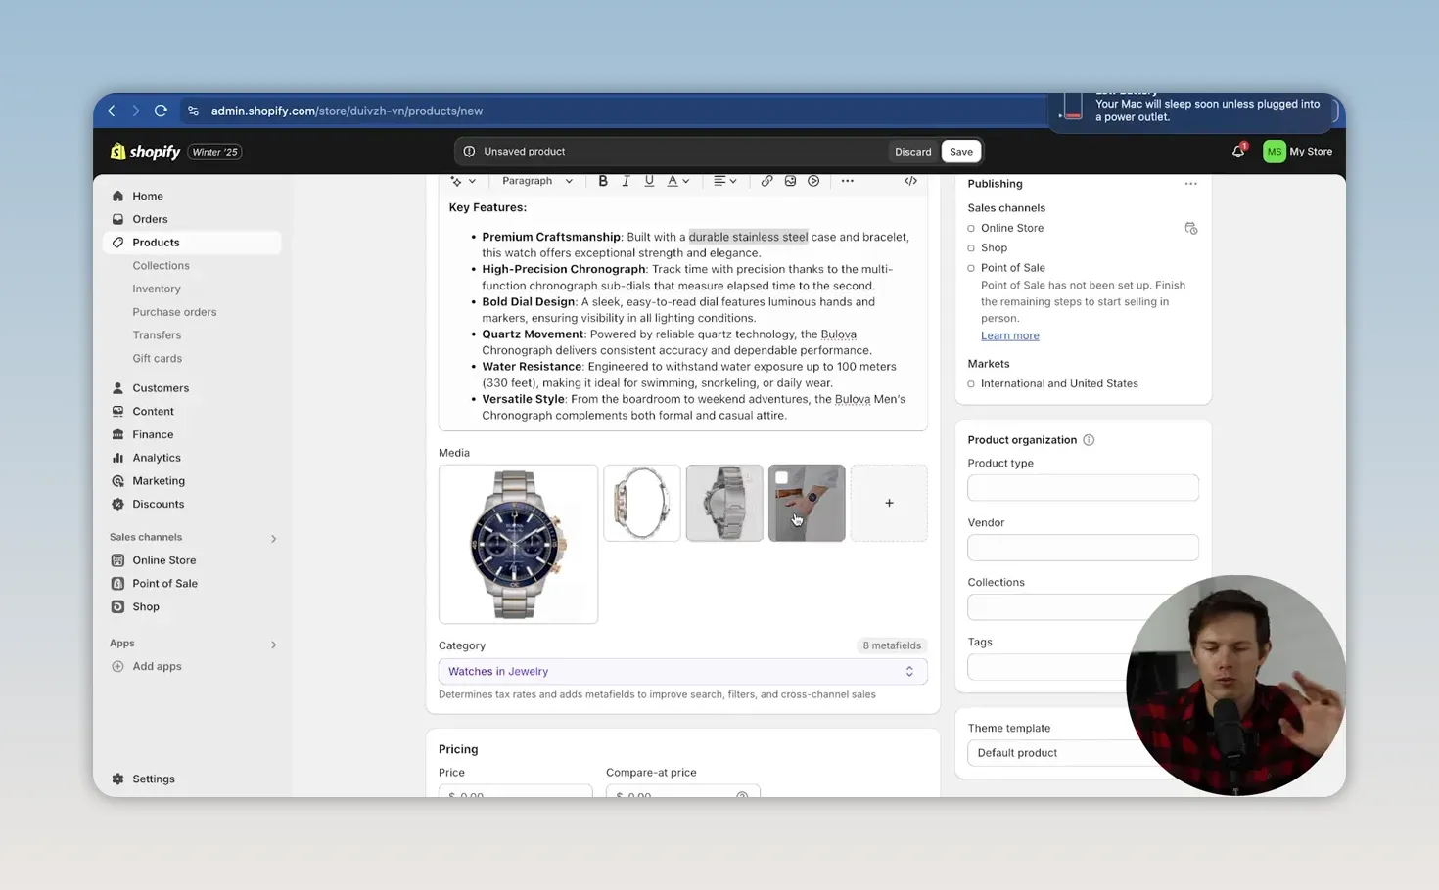Screen dimensions: 1439x890
Task: Click the Collections field
Action: pos(1083,607)
